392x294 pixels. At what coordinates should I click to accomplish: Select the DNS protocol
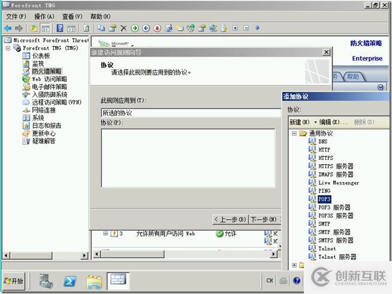point(322,141)
